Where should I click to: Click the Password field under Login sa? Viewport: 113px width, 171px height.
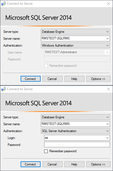coord(77,145)
